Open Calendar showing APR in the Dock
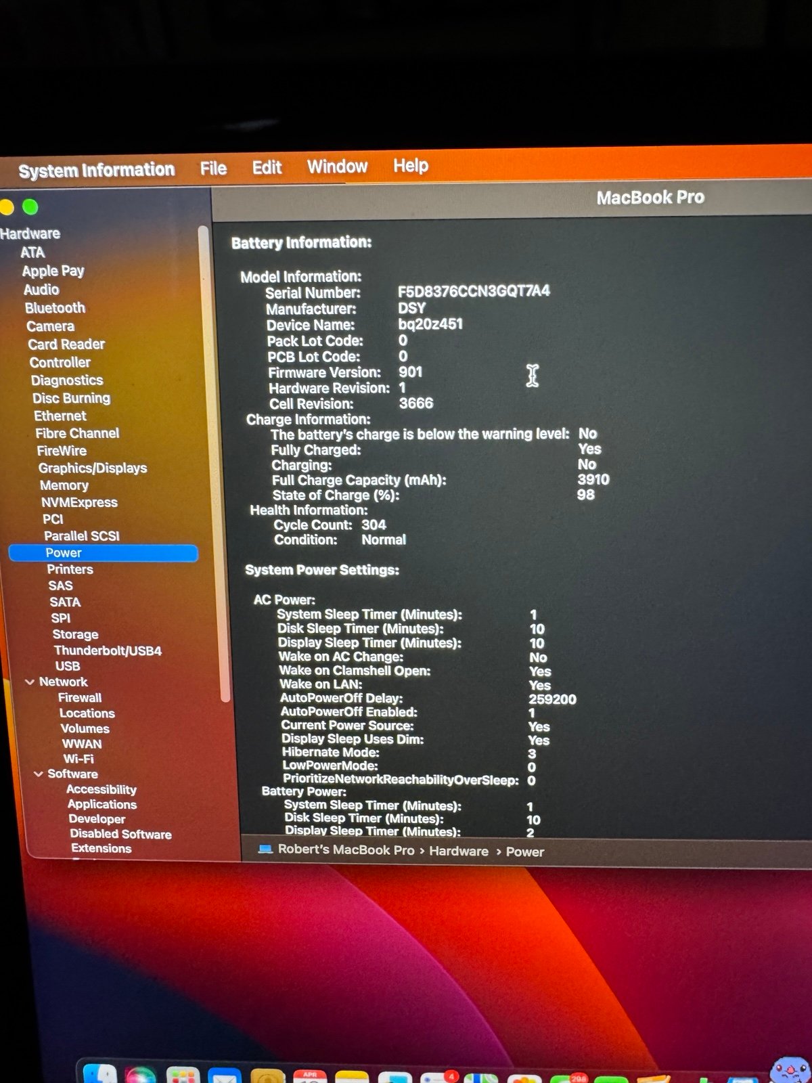Viewport: 812px width, 1083px height. click(310, 1076)
